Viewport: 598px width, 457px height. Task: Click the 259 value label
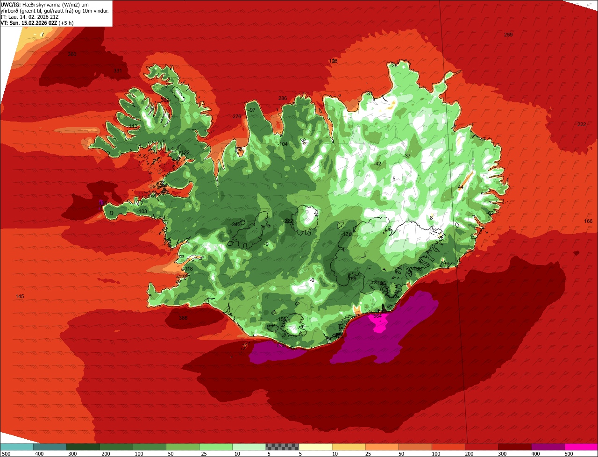[508, 35]
